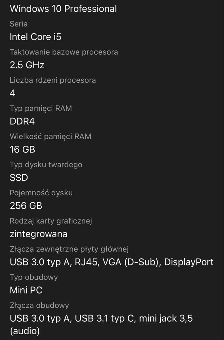This screenshot has height=340, width=224.
Task: Click the SSD value
Action: pos(19,178)
